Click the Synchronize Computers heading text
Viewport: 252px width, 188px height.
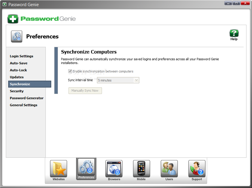89,52
